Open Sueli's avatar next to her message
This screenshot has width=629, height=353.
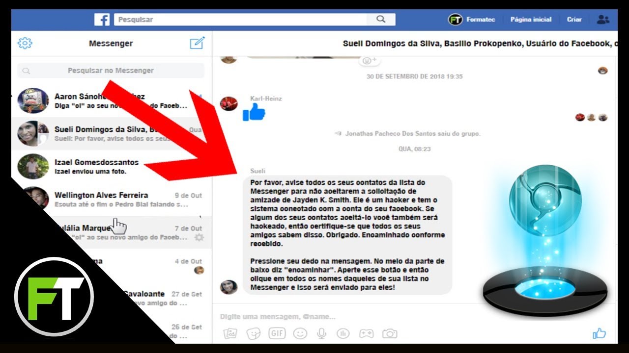229,287
